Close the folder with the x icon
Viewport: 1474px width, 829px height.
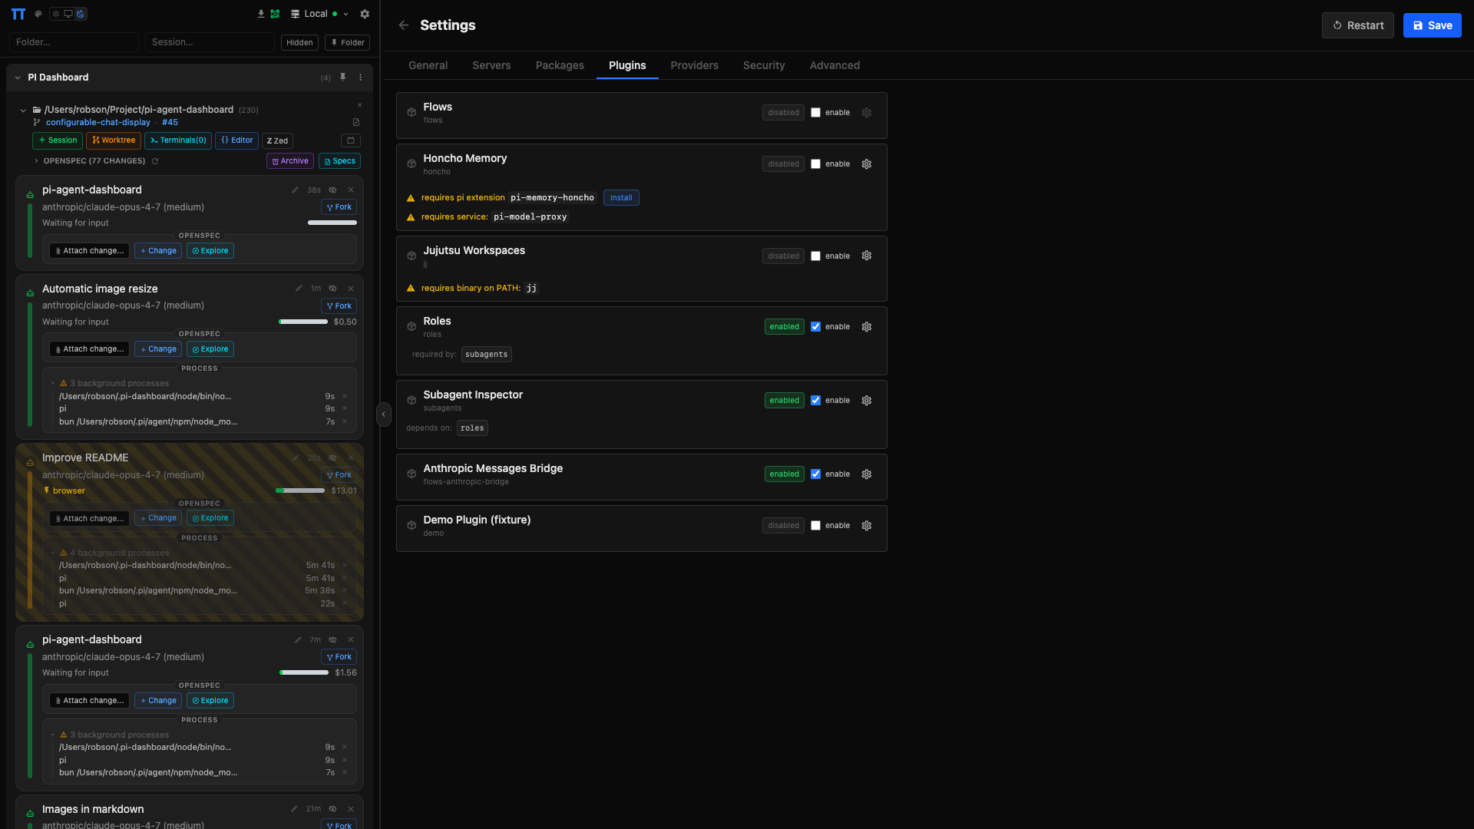(x=359, y=105)
